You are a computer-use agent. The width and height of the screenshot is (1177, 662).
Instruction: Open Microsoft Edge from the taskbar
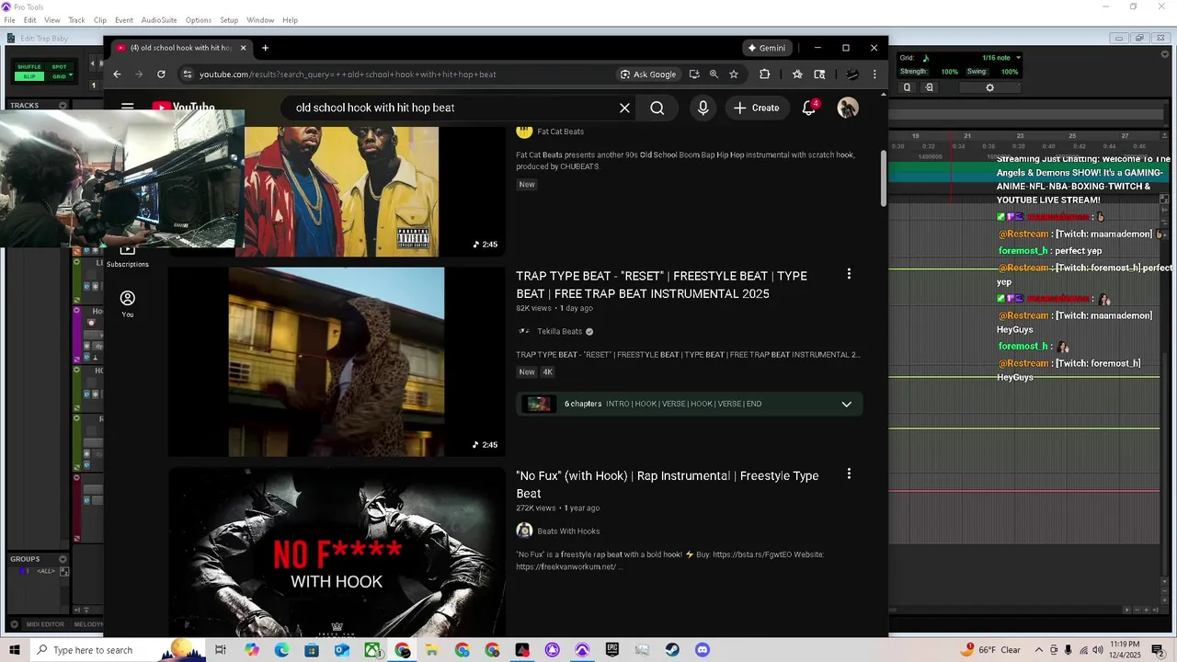point(281,650)
